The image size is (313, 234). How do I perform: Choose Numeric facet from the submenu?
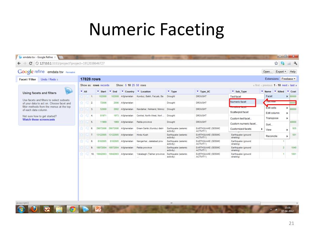click(246, 102)
